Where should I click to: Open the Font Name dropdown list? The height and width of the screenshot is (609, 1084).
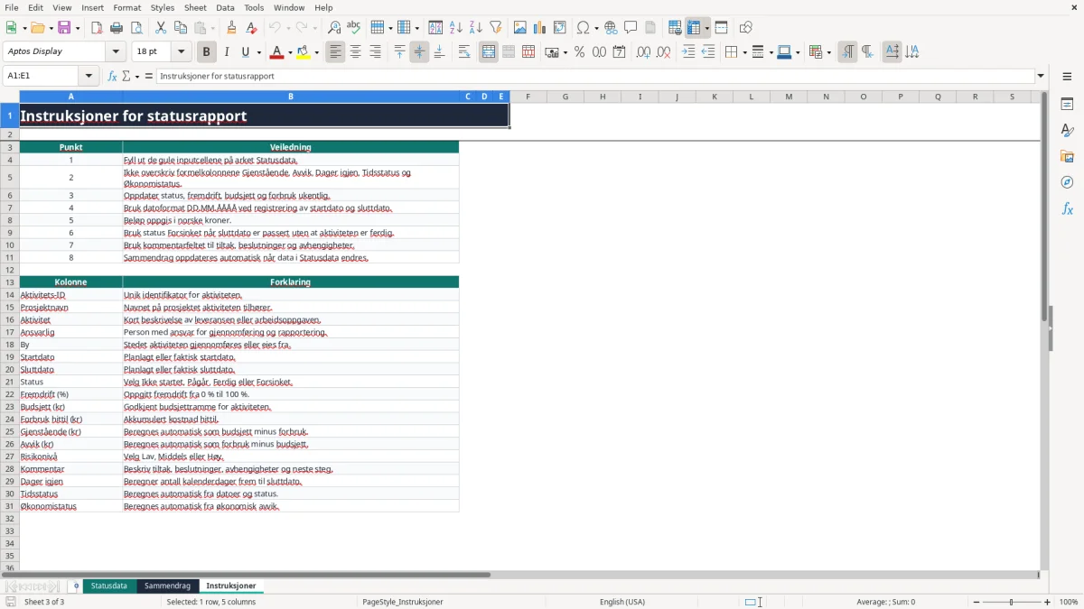click(x=116, y=52)
